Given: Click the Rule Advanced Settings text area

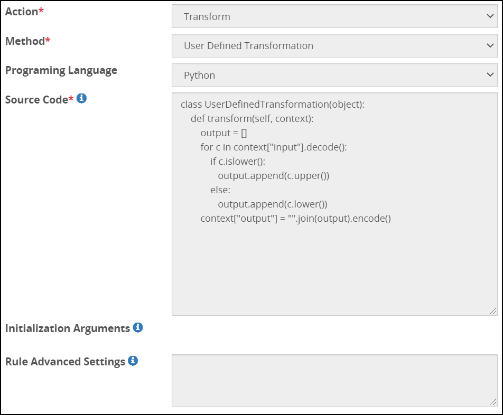Looking at the screenshot, I should 333,380.
